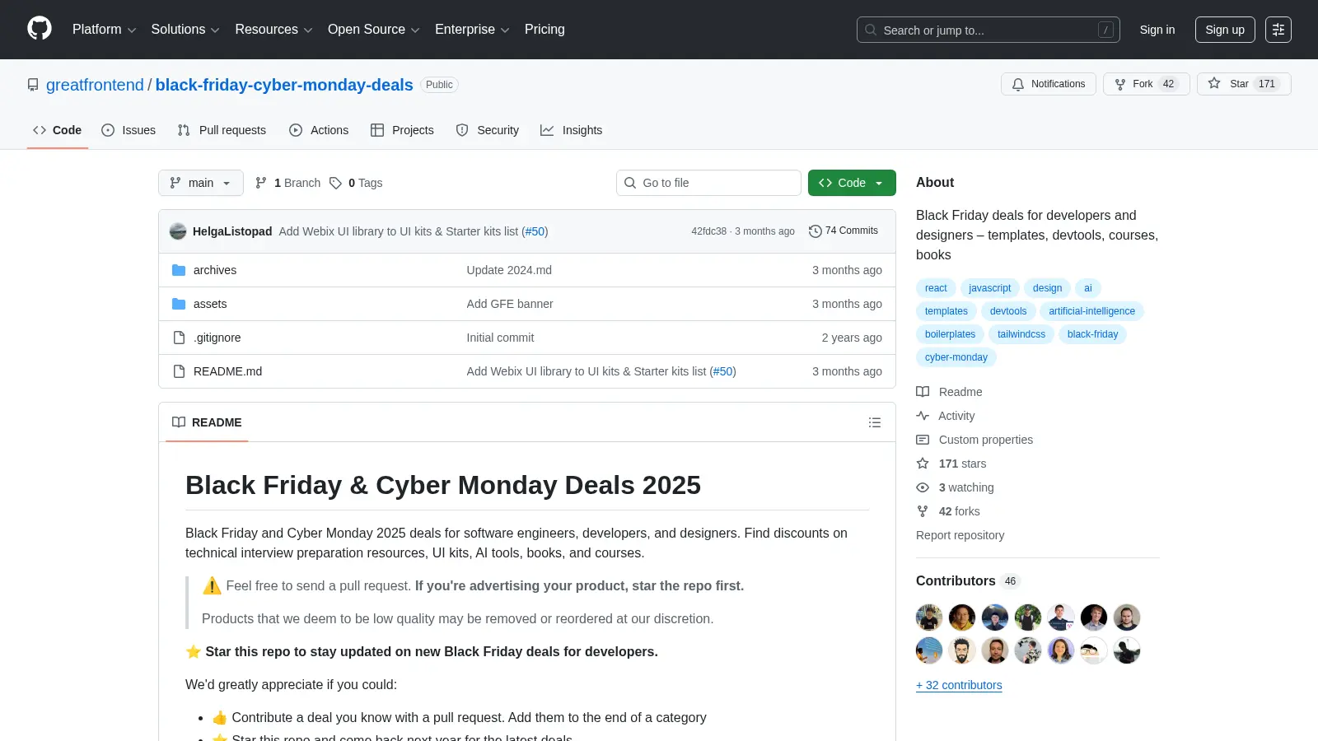Click the archives folder icon
Screen dimensions: 1318x741
pyautogui.click(x=179, y=270)
